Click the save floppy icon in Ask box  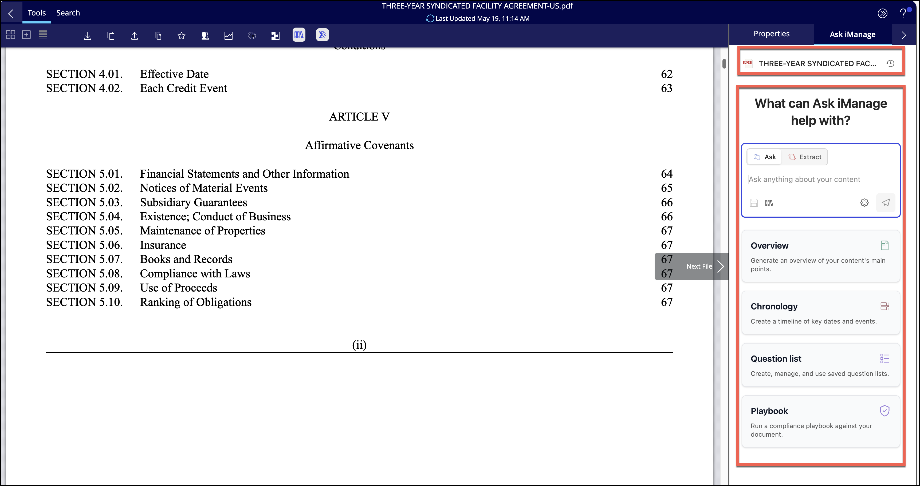tap(754, 203)
